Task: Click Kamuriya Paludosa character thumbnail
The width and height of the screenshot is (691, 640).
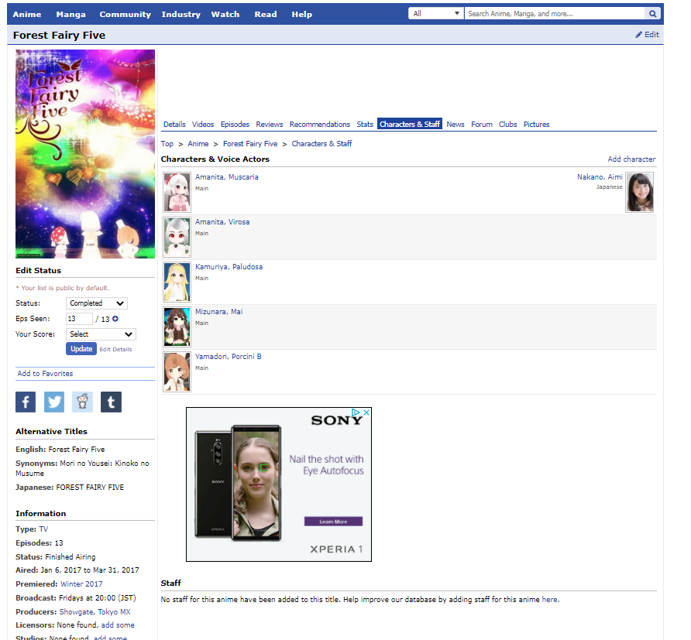Action: pyautogui.click(x=177, y=282)
